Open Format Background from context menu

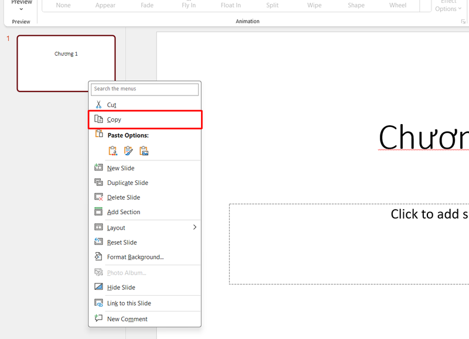(x=145, y=257)
